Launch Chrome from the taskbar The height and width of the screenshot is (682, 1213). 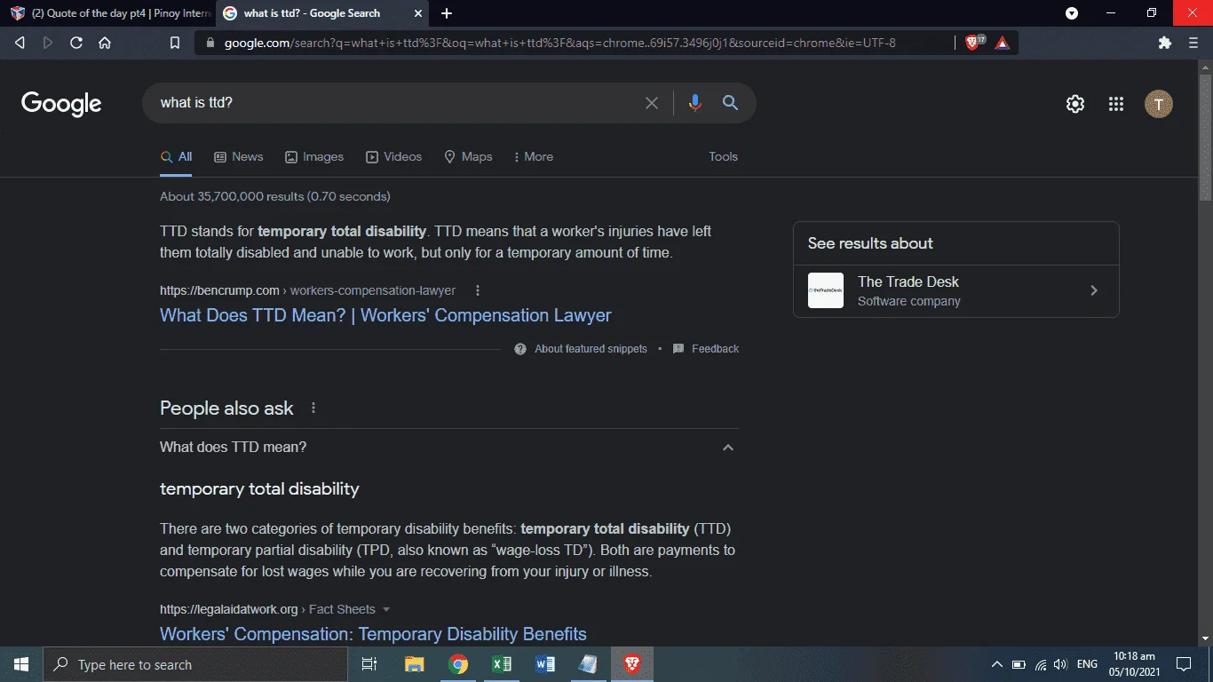tap(458, 664)
